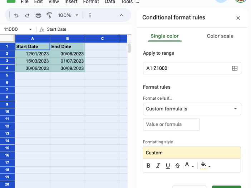This screenshot has height=188, width=251.
Task: Open the Format menu
Action: coord(91,2)
